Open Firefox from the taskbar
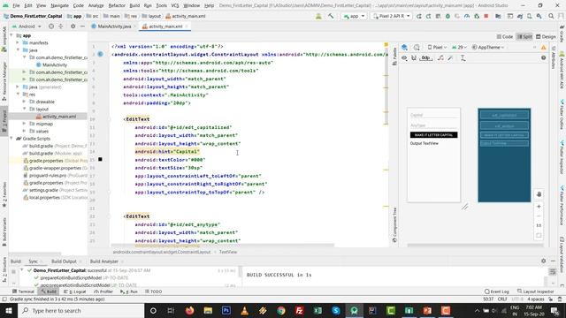The height and width of the screenshot is (318, 566). point(189,310)
